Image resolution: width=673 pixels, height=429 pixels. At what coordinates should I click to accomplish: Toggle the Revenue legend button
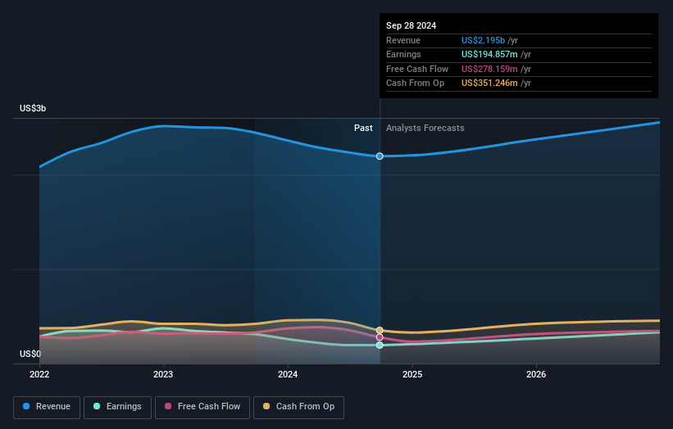(x=47, y=407)
